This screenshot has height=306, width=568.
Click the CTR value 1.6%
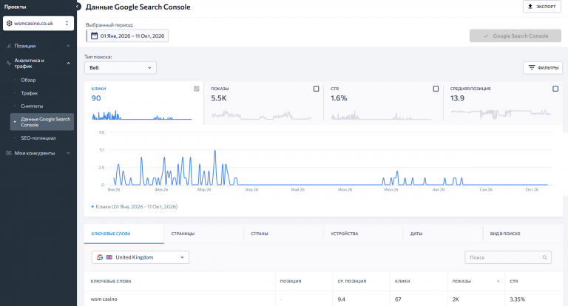click(x=339, y=98)
